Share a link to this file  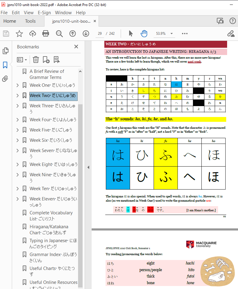(231, 34)
